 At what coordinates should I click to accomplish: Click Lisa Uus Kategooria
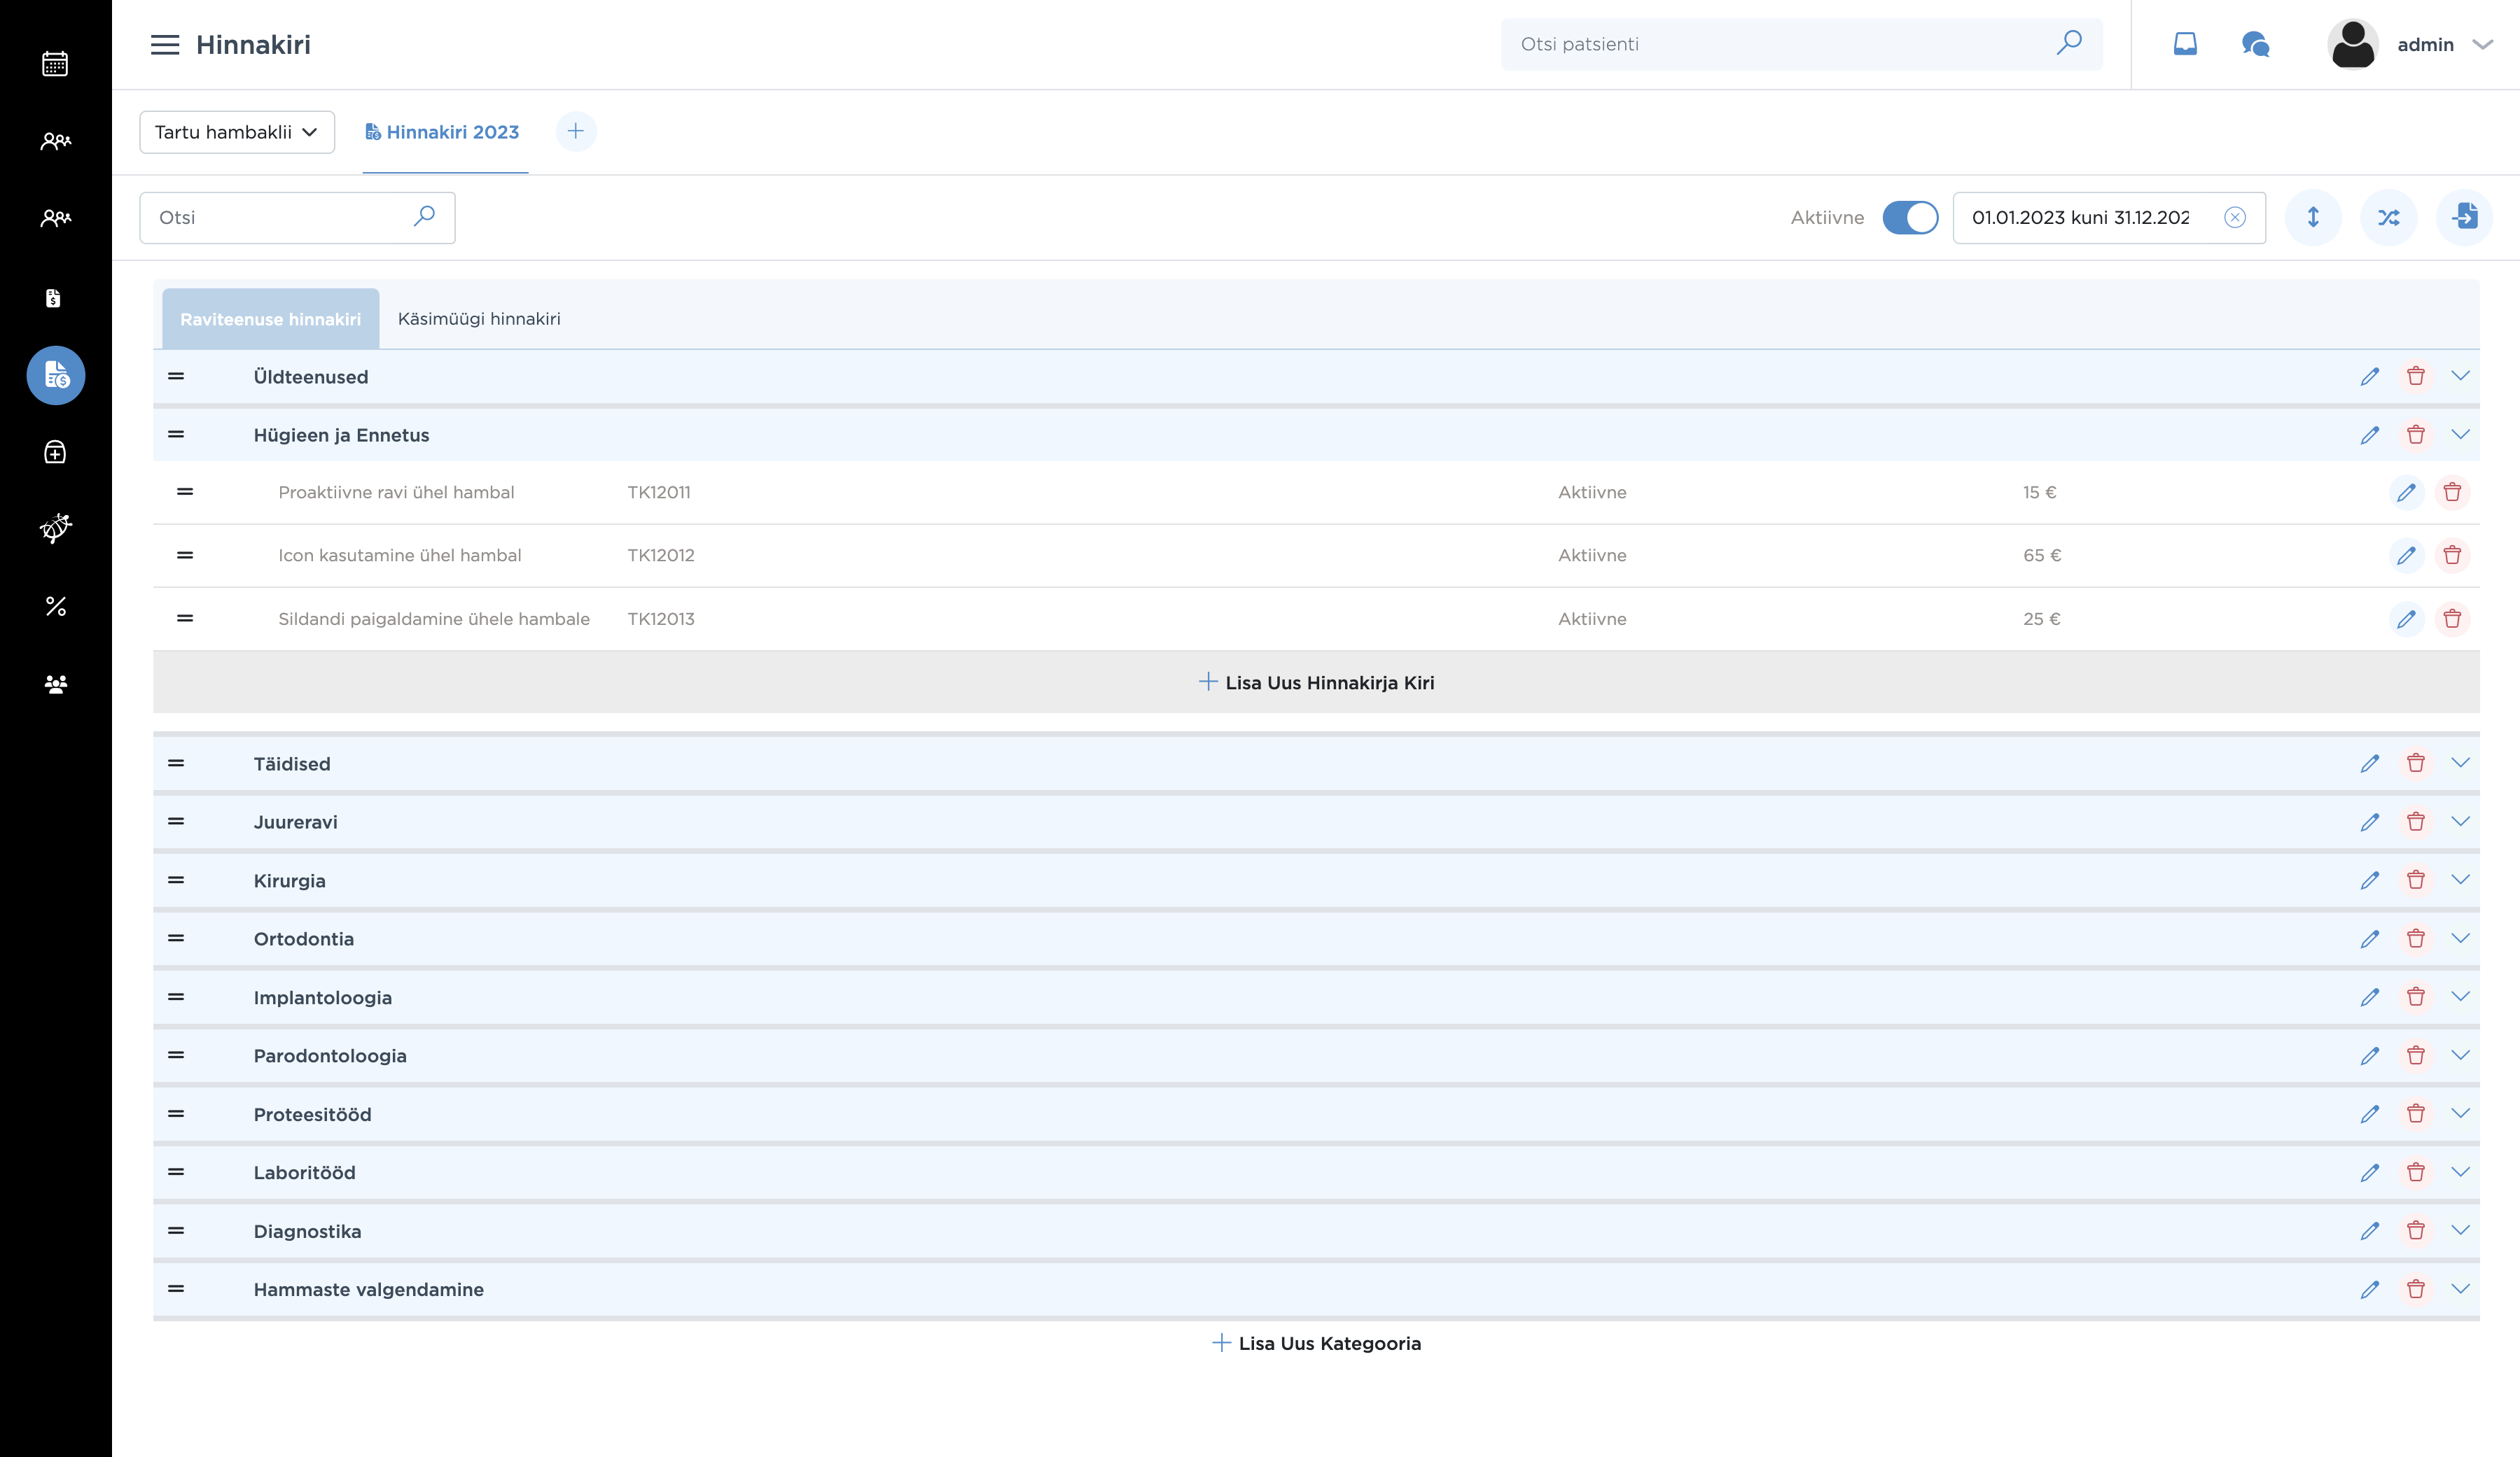click(1316, 1343)
